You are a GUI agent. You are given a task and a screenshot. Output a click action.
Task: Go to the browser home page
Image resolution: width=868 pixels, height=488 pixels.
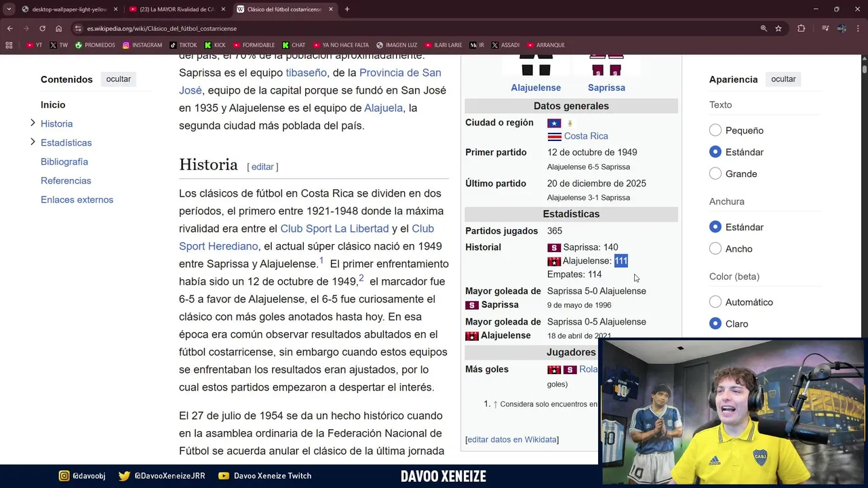tap(58, 28)
